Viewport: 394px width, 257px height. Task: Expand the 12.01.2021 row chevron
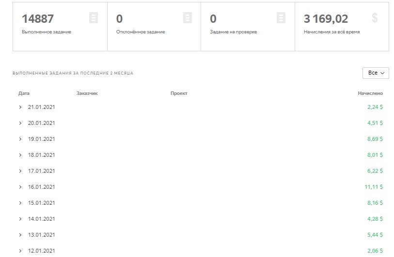20,251
